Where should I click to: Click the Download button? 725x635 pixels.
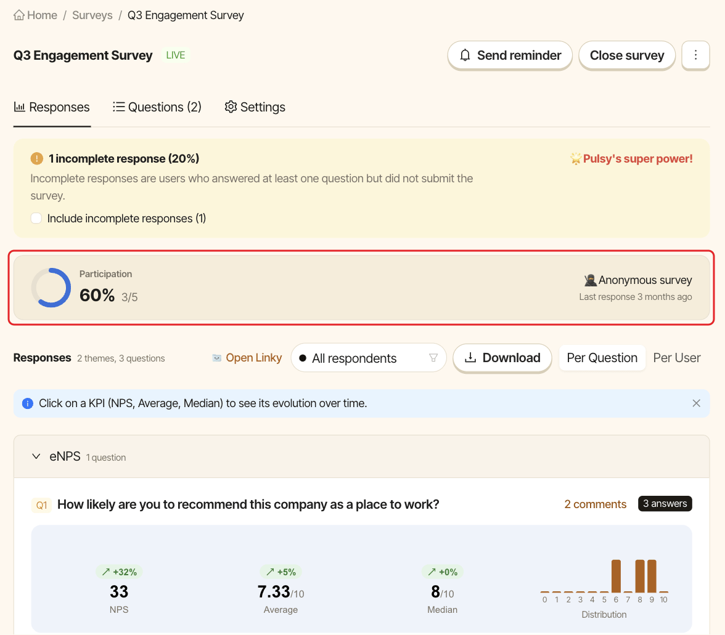(x=502, y=358)
